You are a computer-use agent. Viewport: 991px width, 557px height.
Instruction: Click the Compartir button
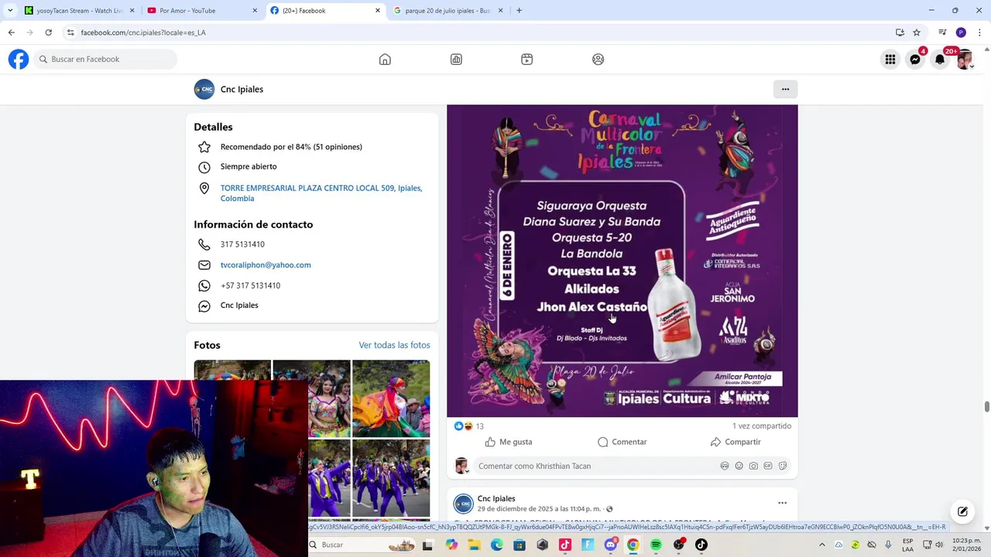point(736,442)
